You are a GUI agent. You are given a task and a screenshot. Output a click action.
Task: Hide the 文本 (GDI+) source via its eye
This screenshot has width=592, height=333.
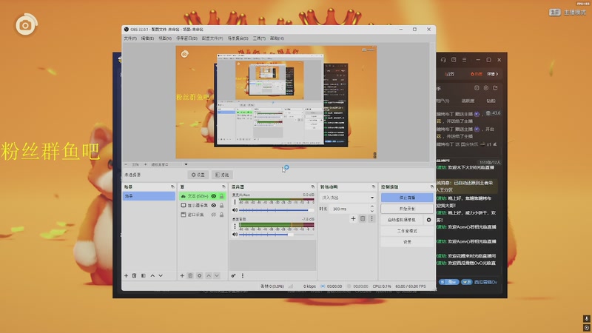[x=214, y=196]
